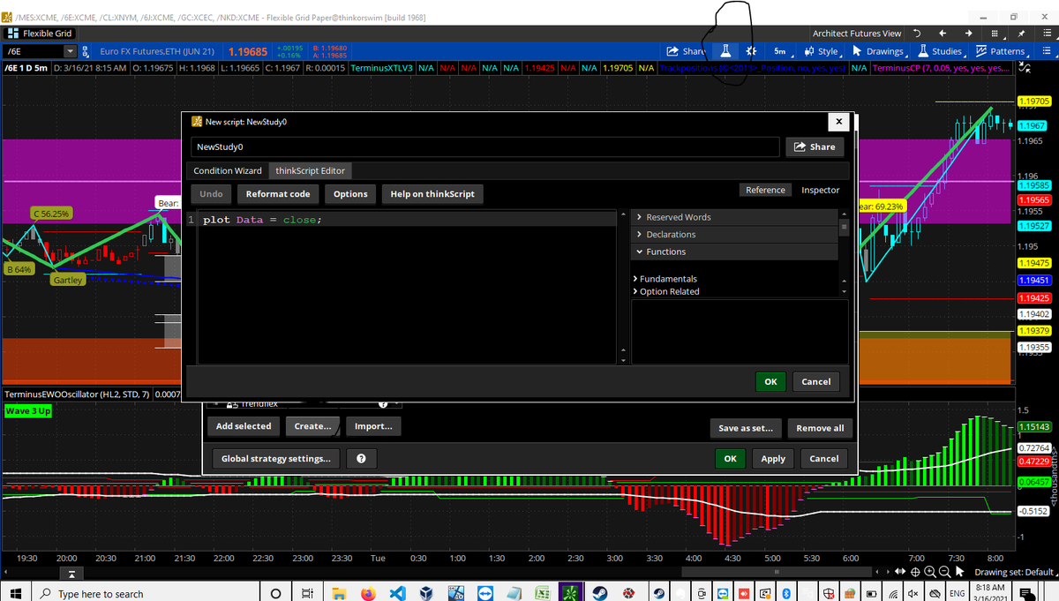Collapse Functions section

[734, 252]
